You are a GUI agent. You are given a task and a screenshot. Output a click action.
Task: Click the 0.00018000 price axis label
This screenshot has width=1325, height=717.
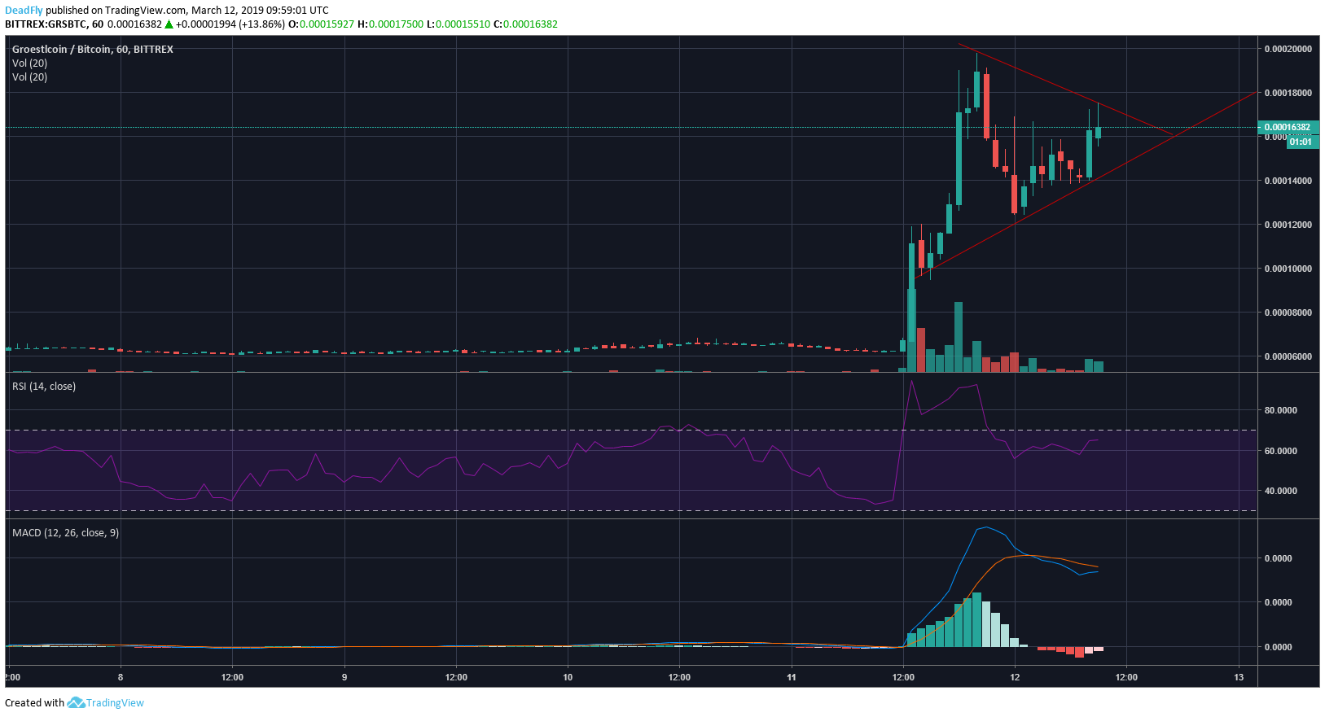[x=1288, y=93]
